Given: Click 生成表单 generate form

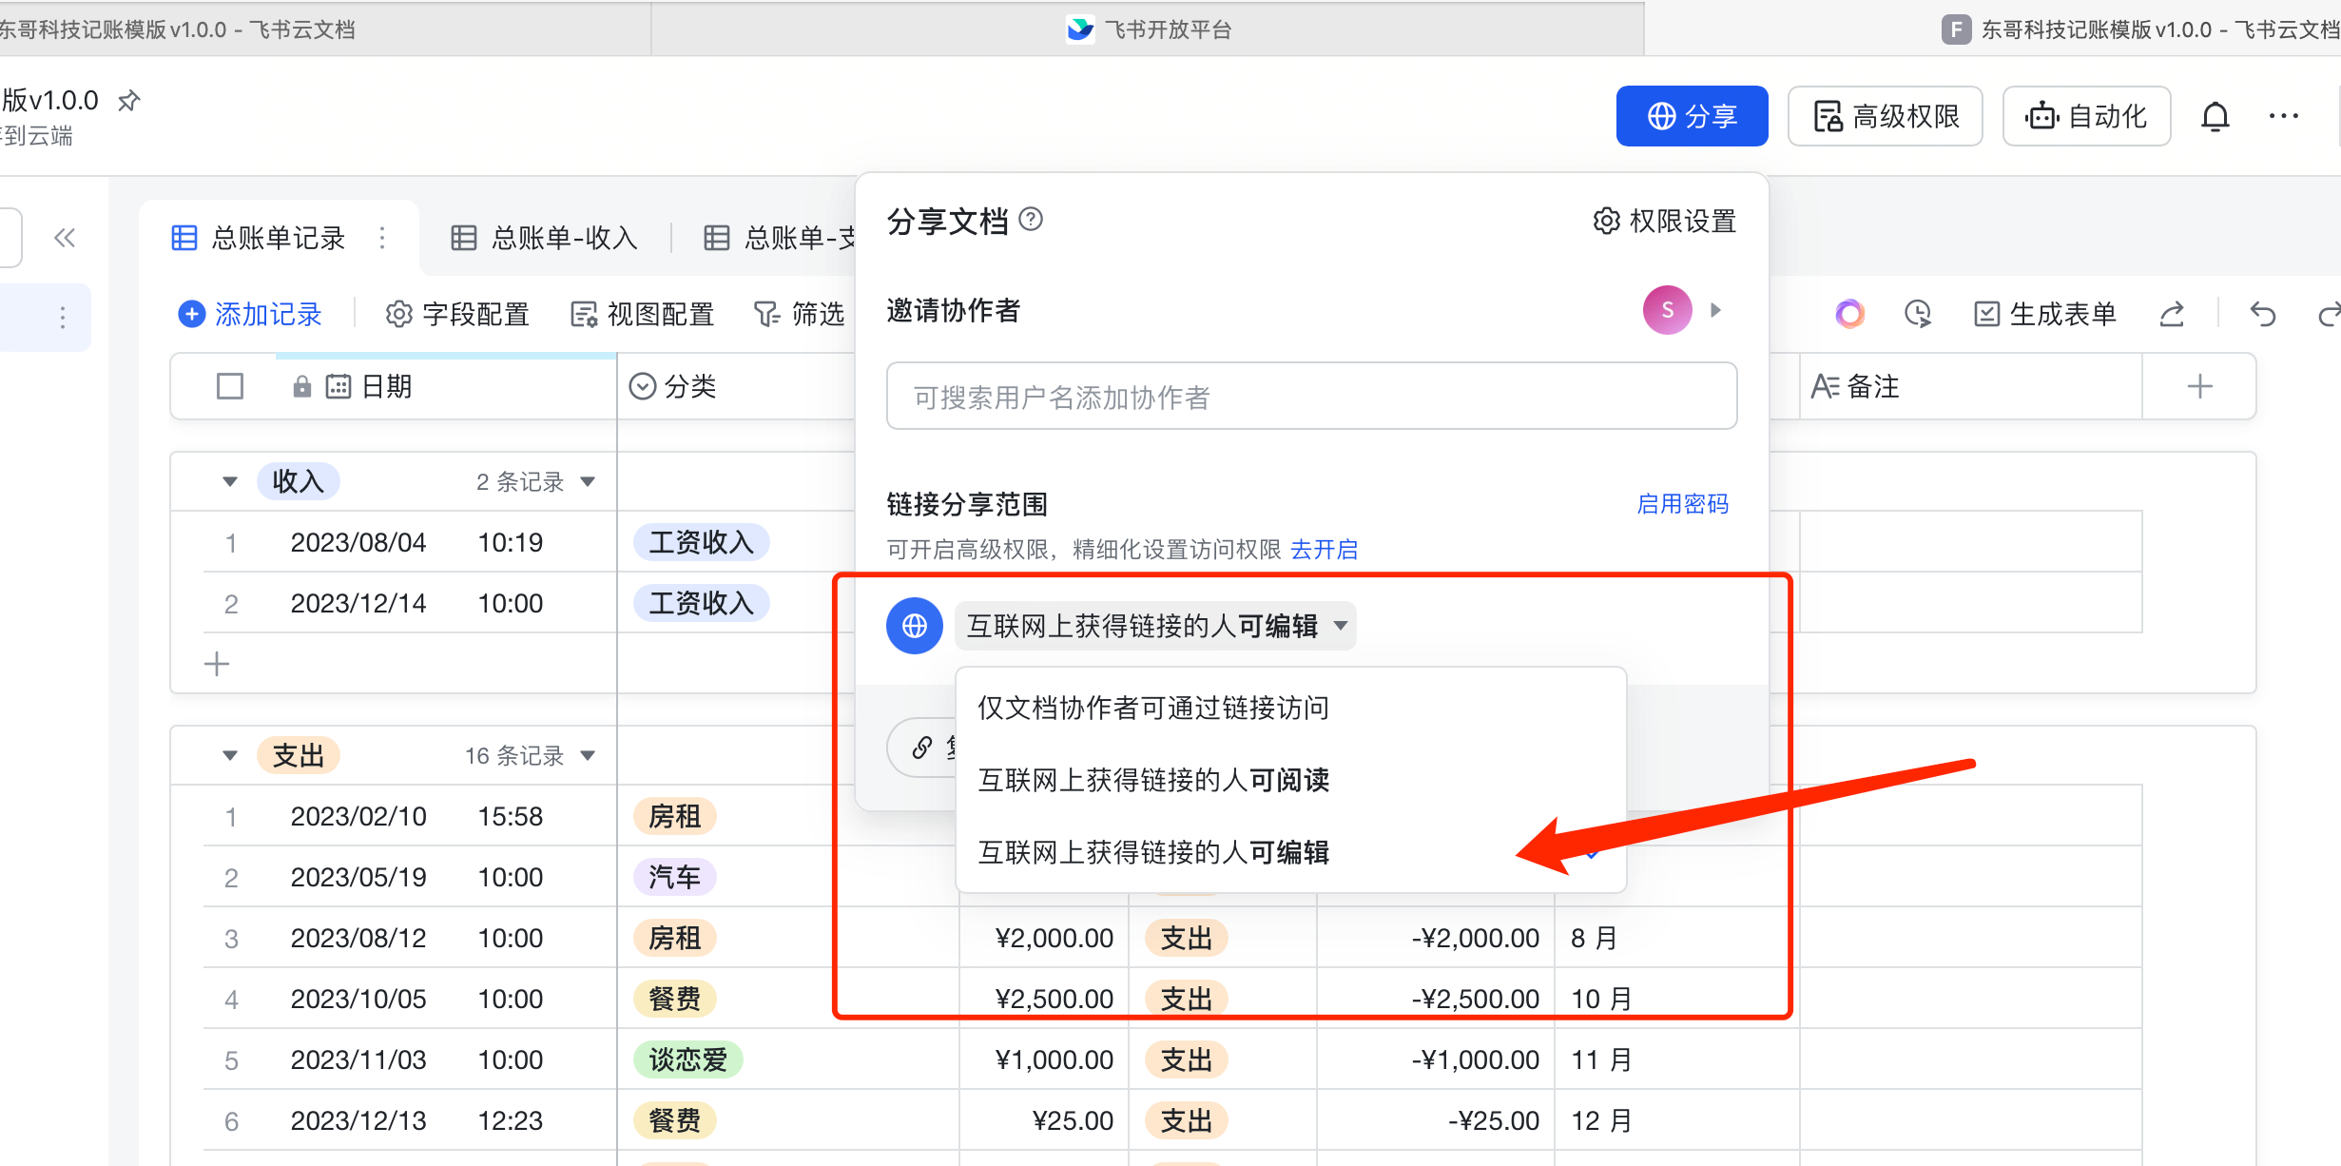Looking at the screenshot, I should coord(2044,314).
